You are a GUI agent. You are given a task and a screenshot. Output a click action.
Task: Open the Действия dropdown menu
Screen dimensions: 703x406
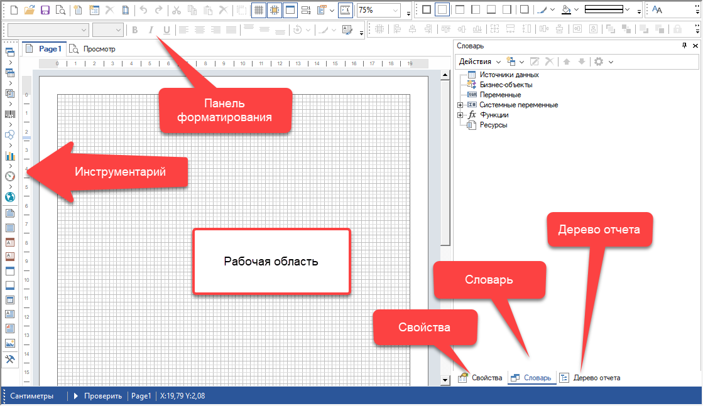point(479,61)
